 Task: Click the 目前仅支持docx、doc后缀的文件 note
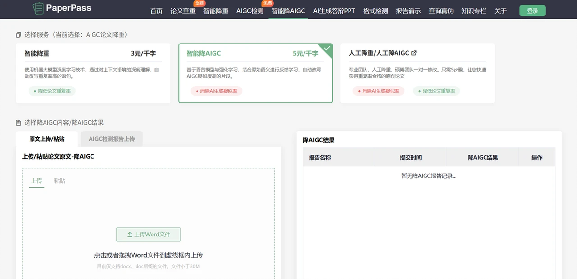tap(148, 266)
